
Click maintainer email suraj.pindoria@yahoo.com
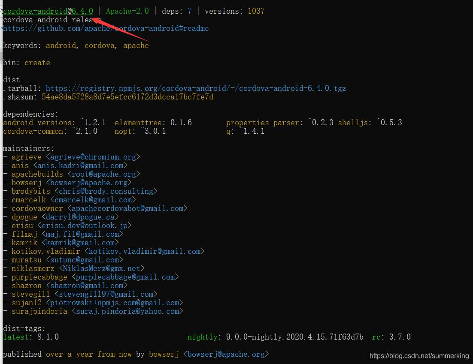(127, 312)
